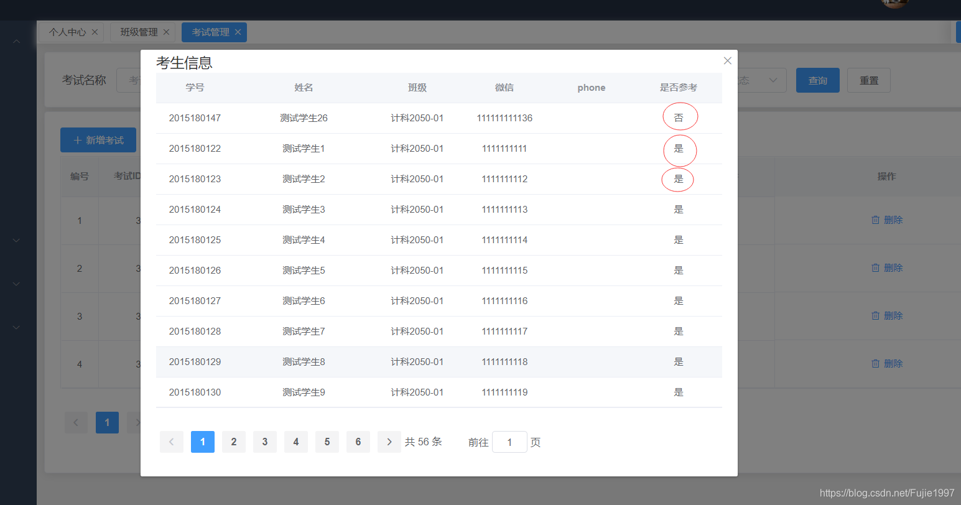961x505 pixels.
Task: Click the 学号 column header
Action: (195, 88)
